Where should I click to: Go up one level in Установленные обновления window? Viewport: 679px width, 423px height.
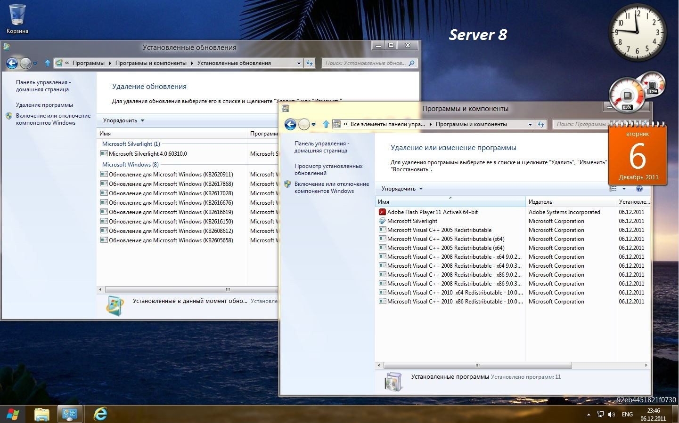click(x=48, y=63)
